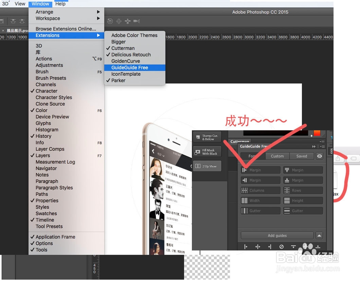Open the 3D menu in menu bar

(x=5, y=4)
